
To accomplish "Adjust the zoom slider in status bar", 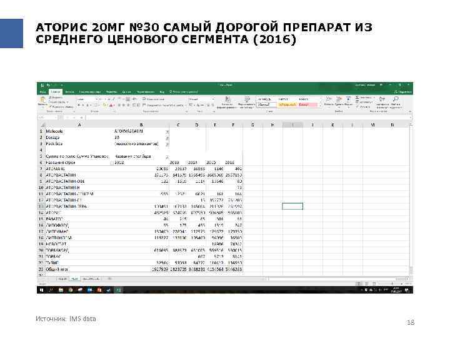I will (x=392, y=284).
